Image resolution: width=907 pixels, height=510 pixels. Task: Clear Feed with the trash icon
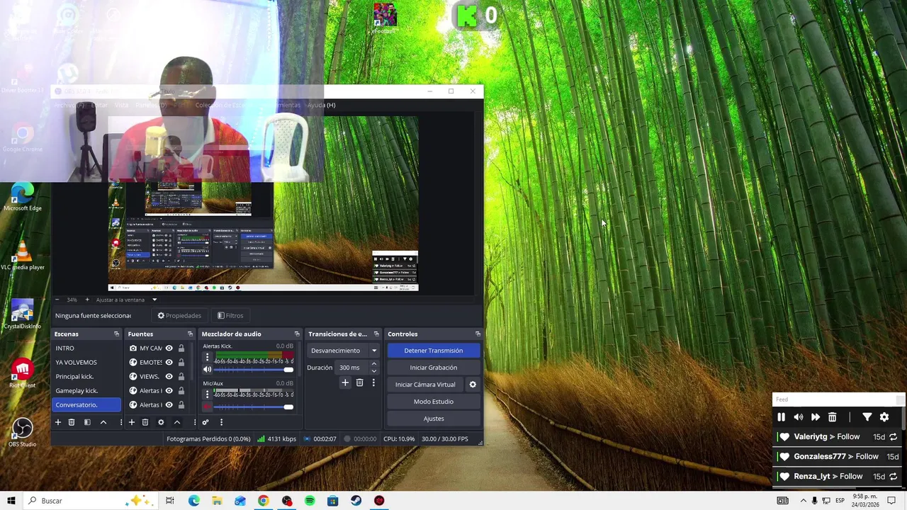tap(833, 417)
